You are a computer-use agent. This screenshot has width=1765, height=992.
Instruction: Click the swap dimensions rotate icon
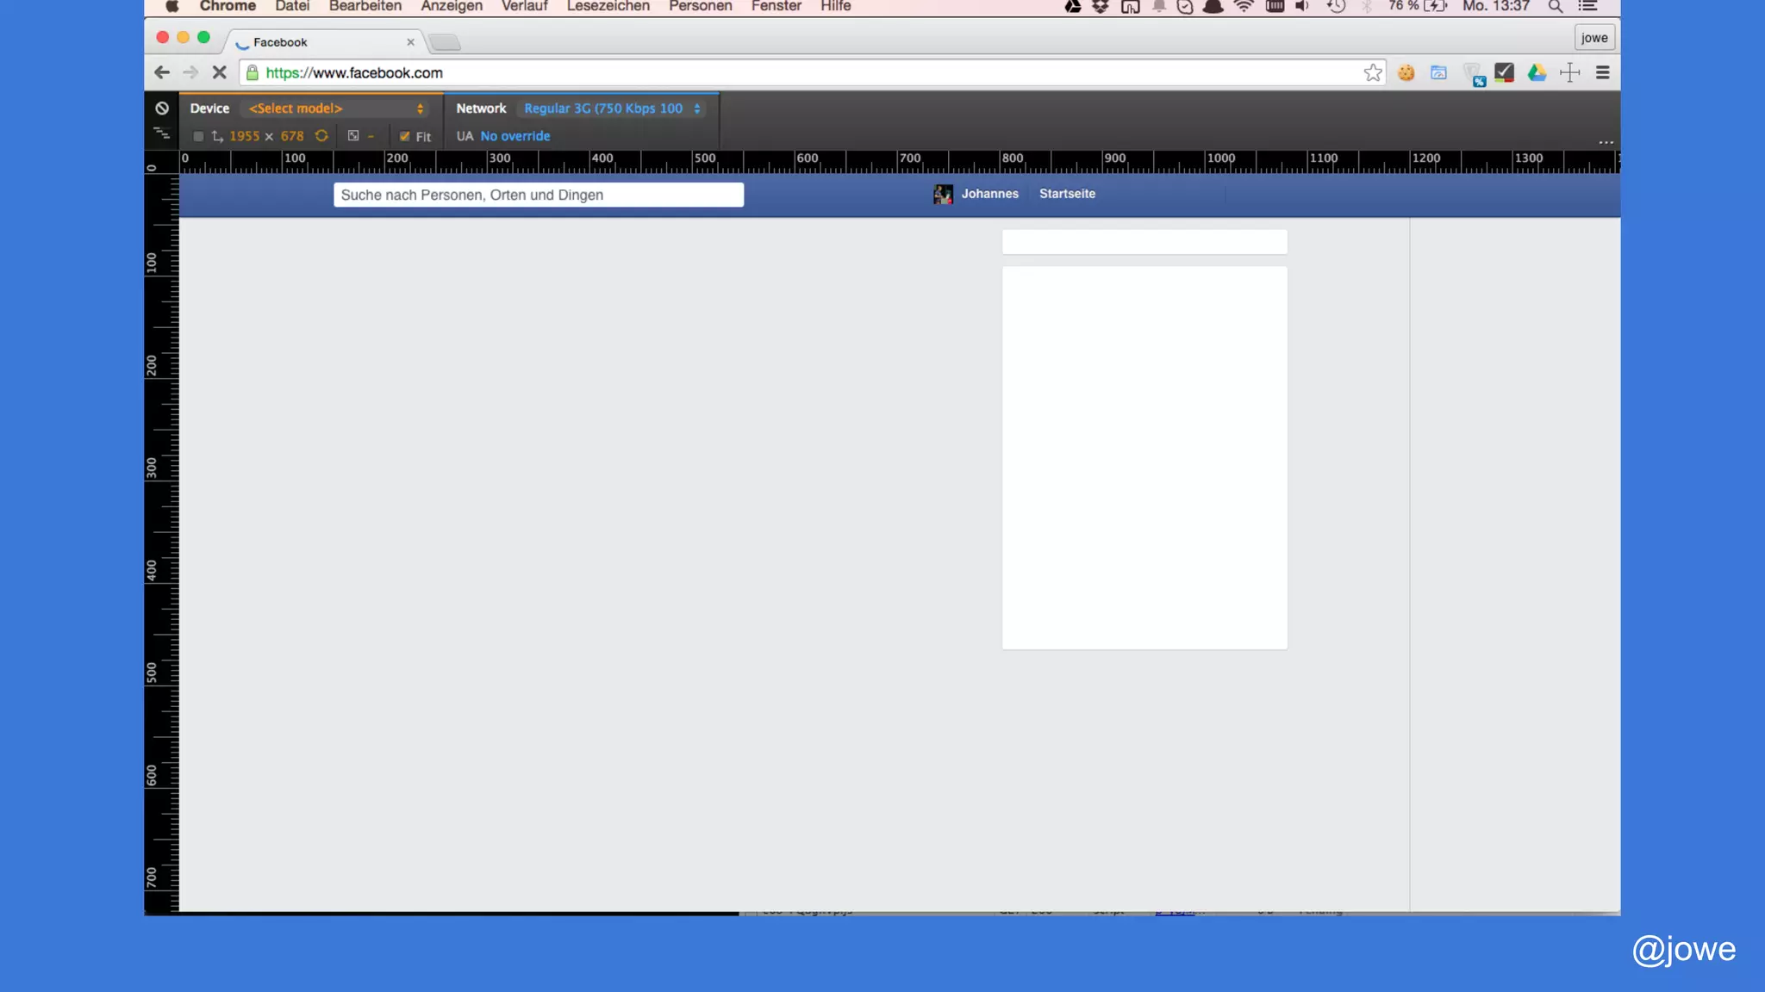[x=321, y=136]
